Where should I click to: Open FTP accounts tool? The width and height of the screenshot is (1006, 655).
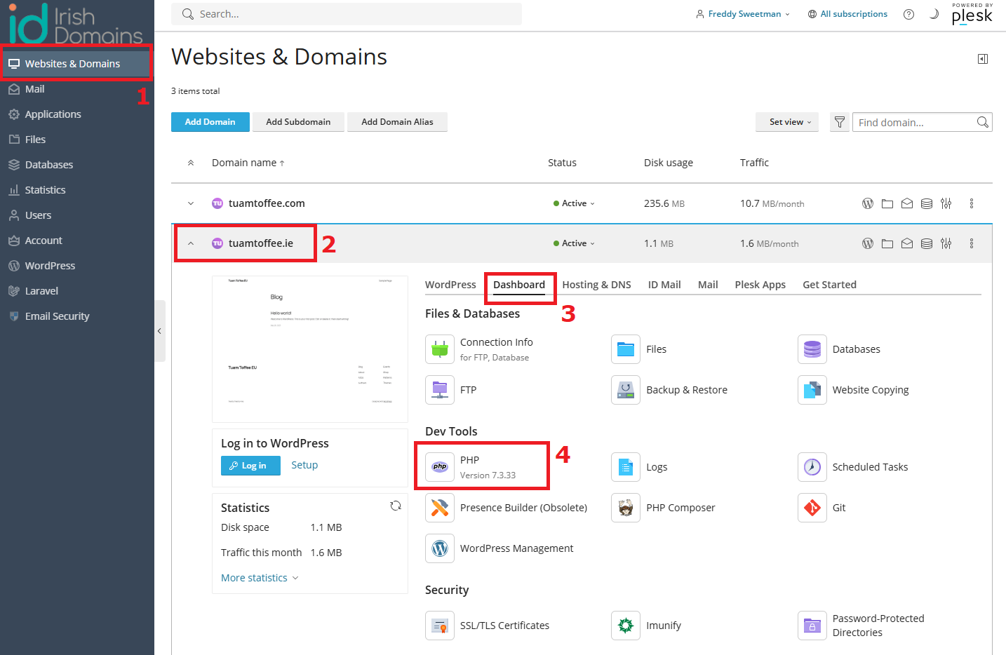[x=451, y=390]
